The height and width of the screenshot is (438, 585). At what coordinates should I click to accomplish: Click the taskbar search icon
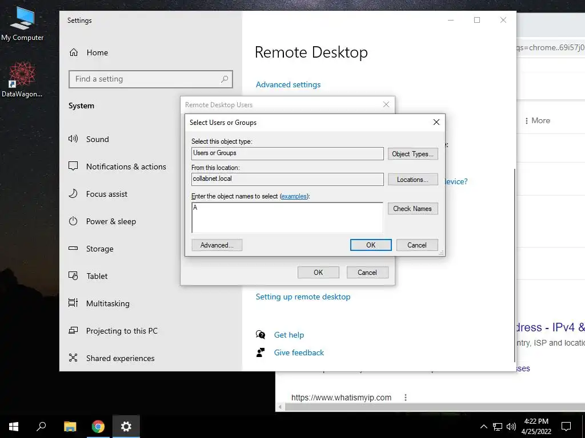41,427
